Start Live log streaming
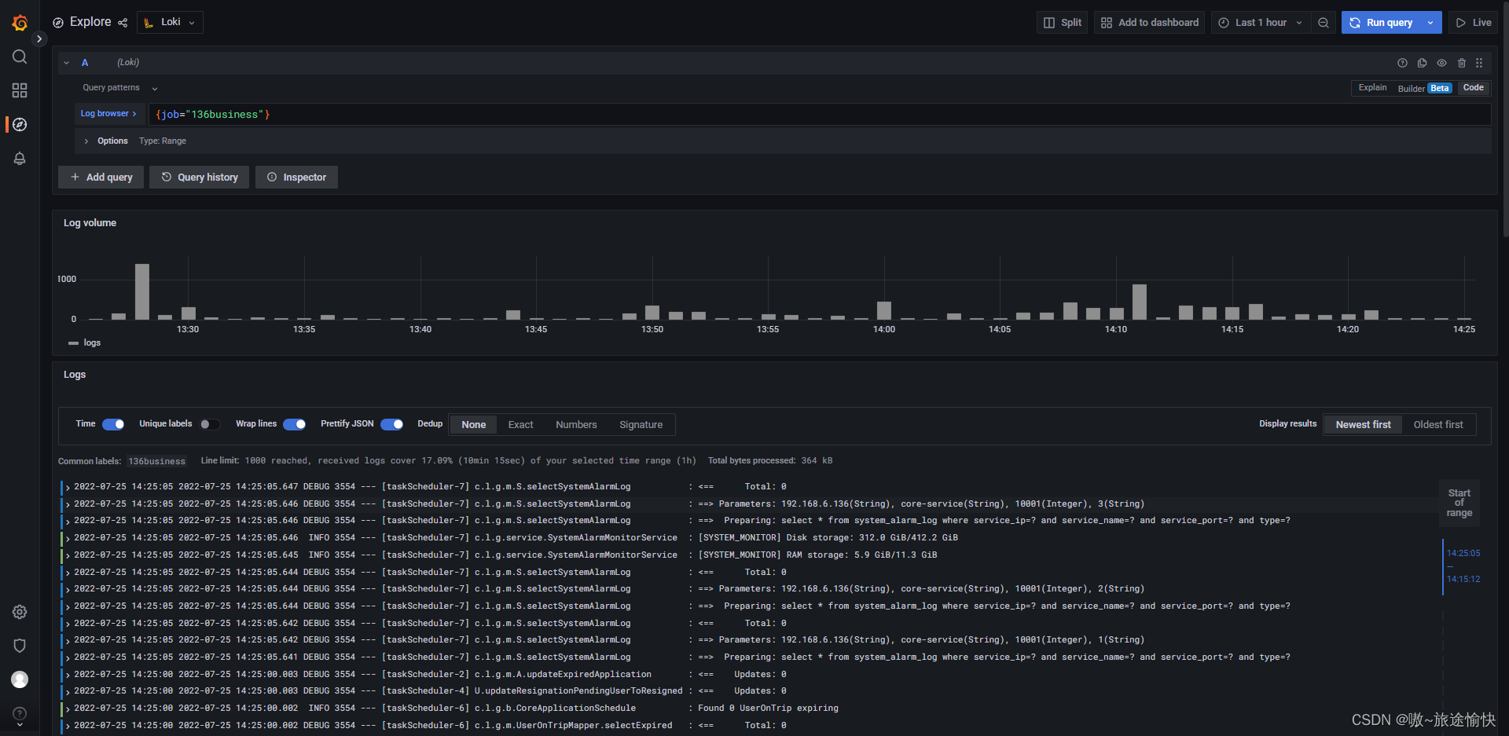Image resolution: width=1509 pixels, height=736 pixels. pos(1473,23)
